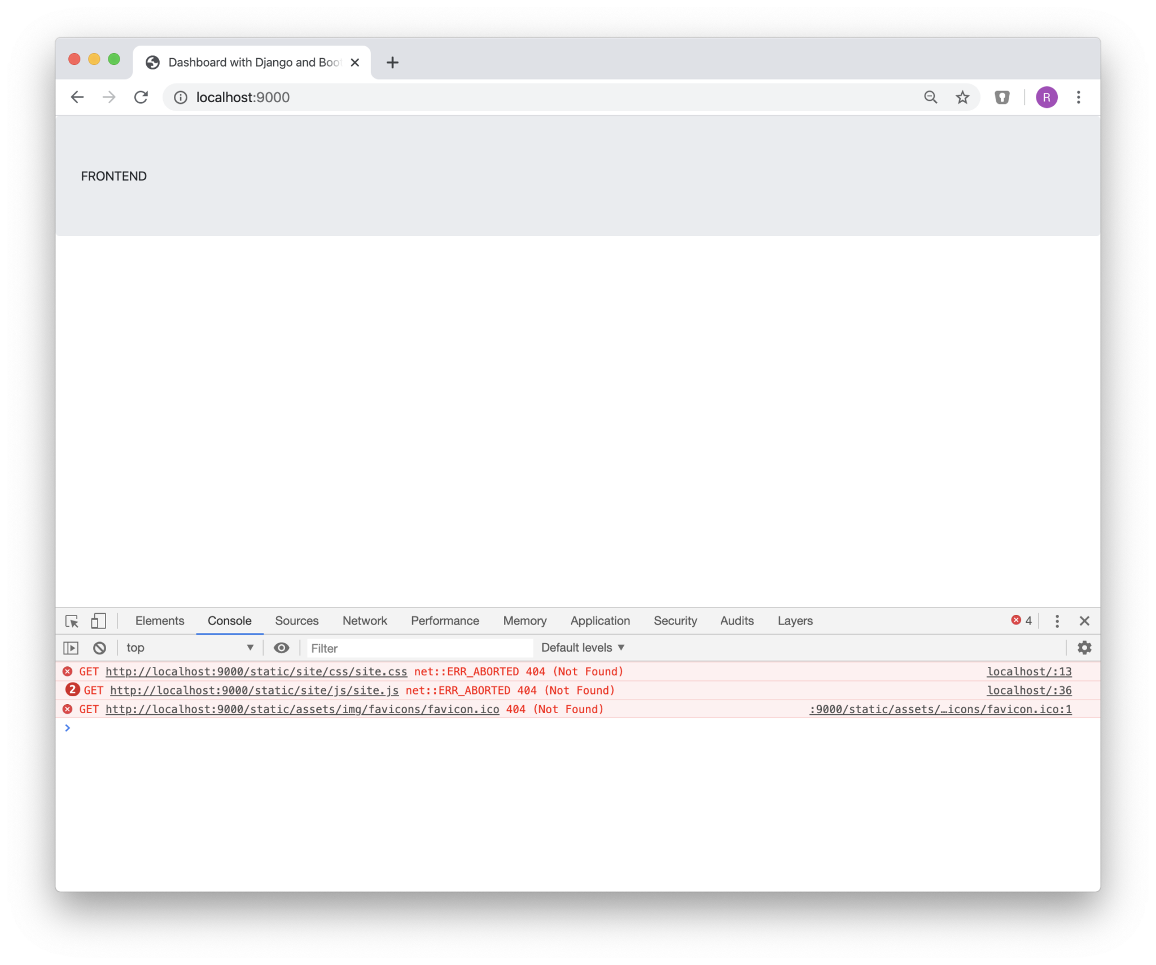Click the error count badge showing 4

click(1021, 621)
